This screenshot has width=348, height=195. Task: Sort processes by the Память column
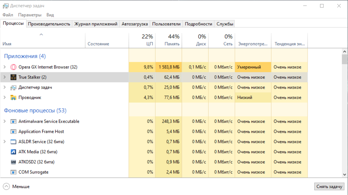pos(168,40)
